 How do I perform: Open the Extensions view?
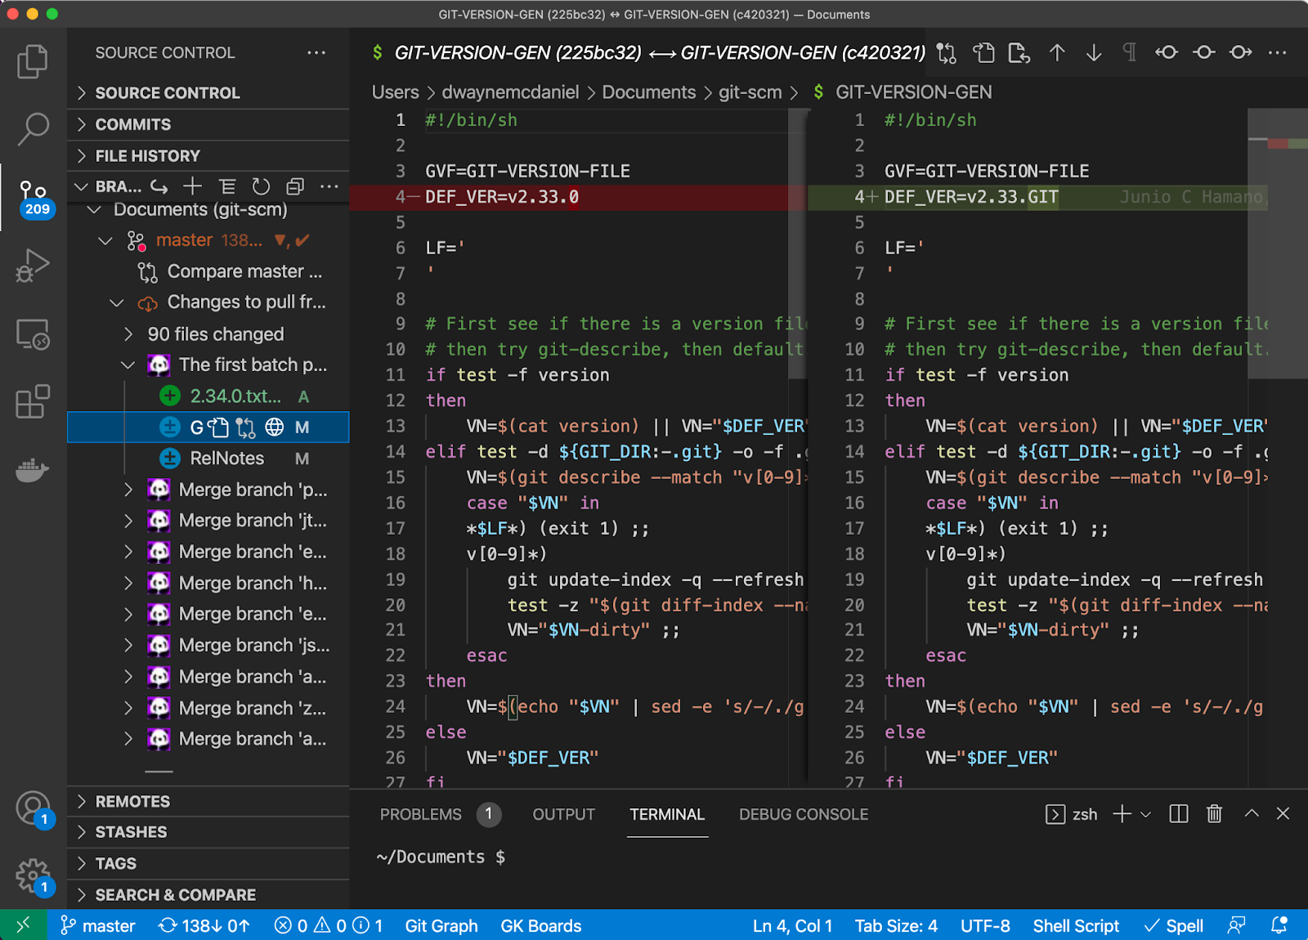33,401
